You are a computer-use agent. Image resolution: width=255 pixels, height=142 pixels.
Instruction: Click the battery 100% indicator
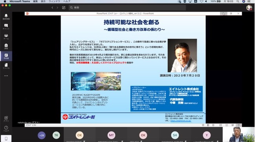pyautogui.click(x=216, y=1)
